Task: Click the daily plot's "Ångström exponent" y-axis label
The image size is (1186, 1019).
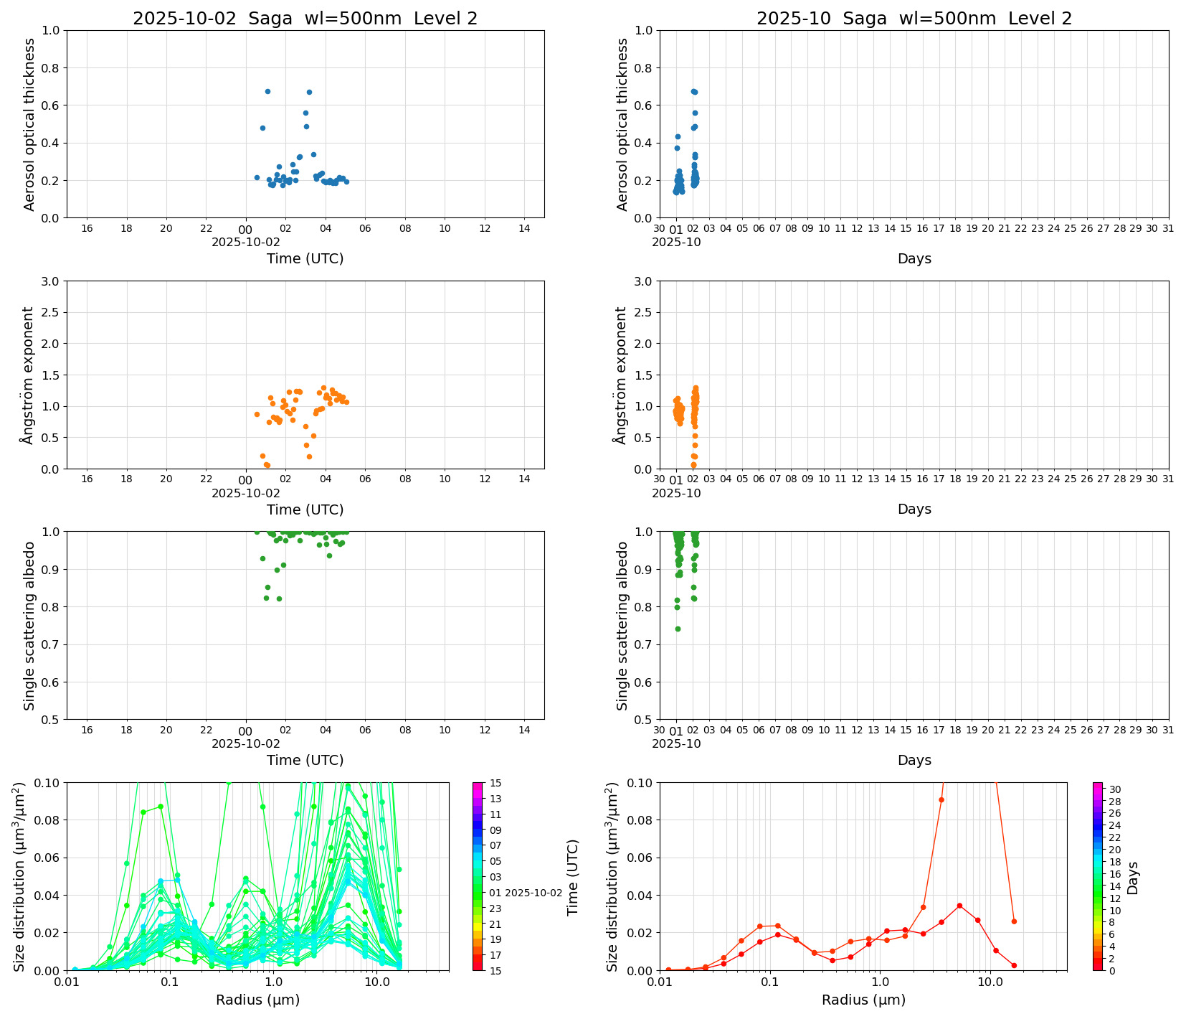Action: (28, 375)
